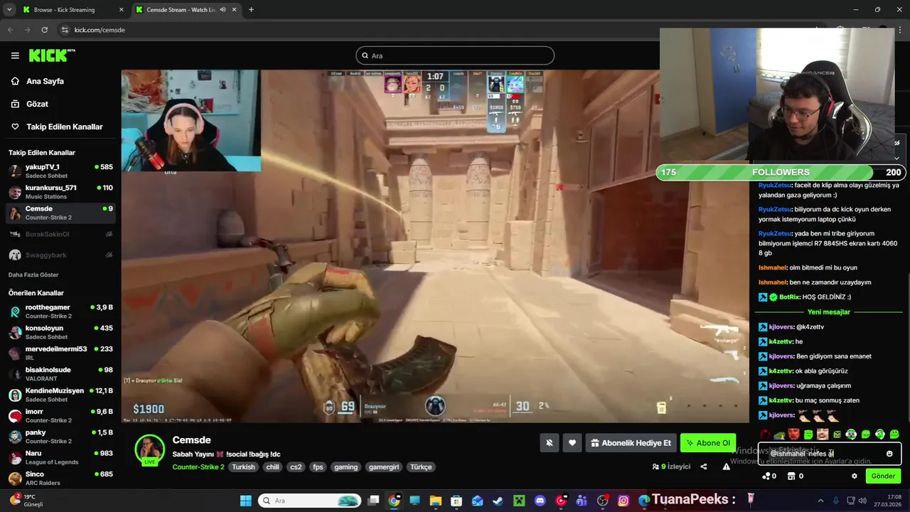
Task: Open yakupTV_1 followed channel
Action: (x=60, y=171)
